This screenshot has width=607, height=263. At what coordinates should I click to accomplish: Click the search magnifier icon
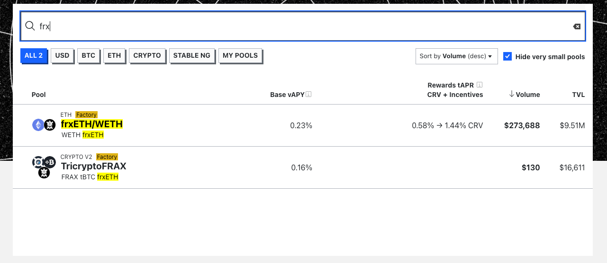coord(30,26)
